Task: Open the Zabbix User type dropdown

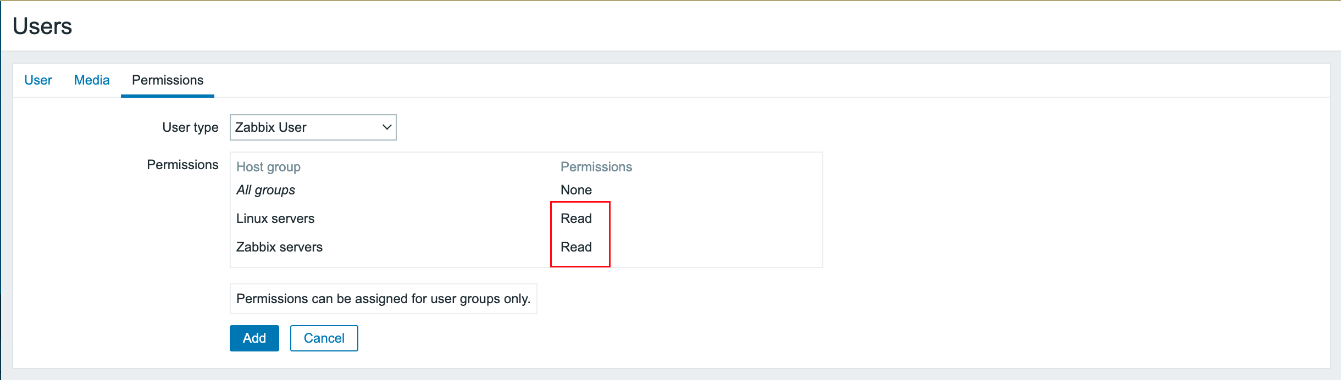Action: point(312,127)
